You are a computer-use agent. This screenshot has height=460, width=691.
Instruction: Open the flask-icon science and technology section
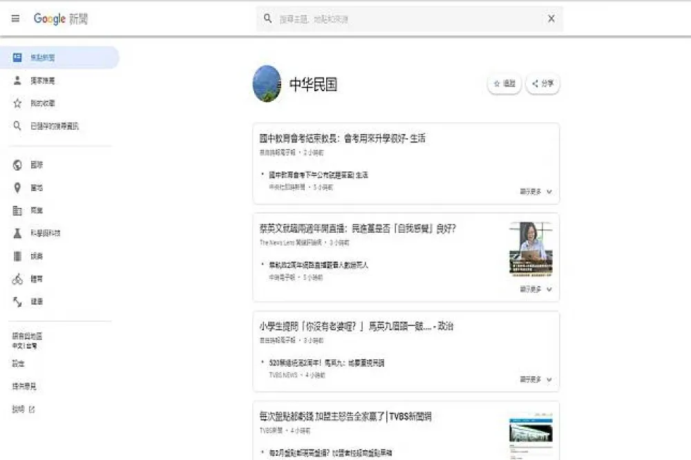tap(37, 233)
